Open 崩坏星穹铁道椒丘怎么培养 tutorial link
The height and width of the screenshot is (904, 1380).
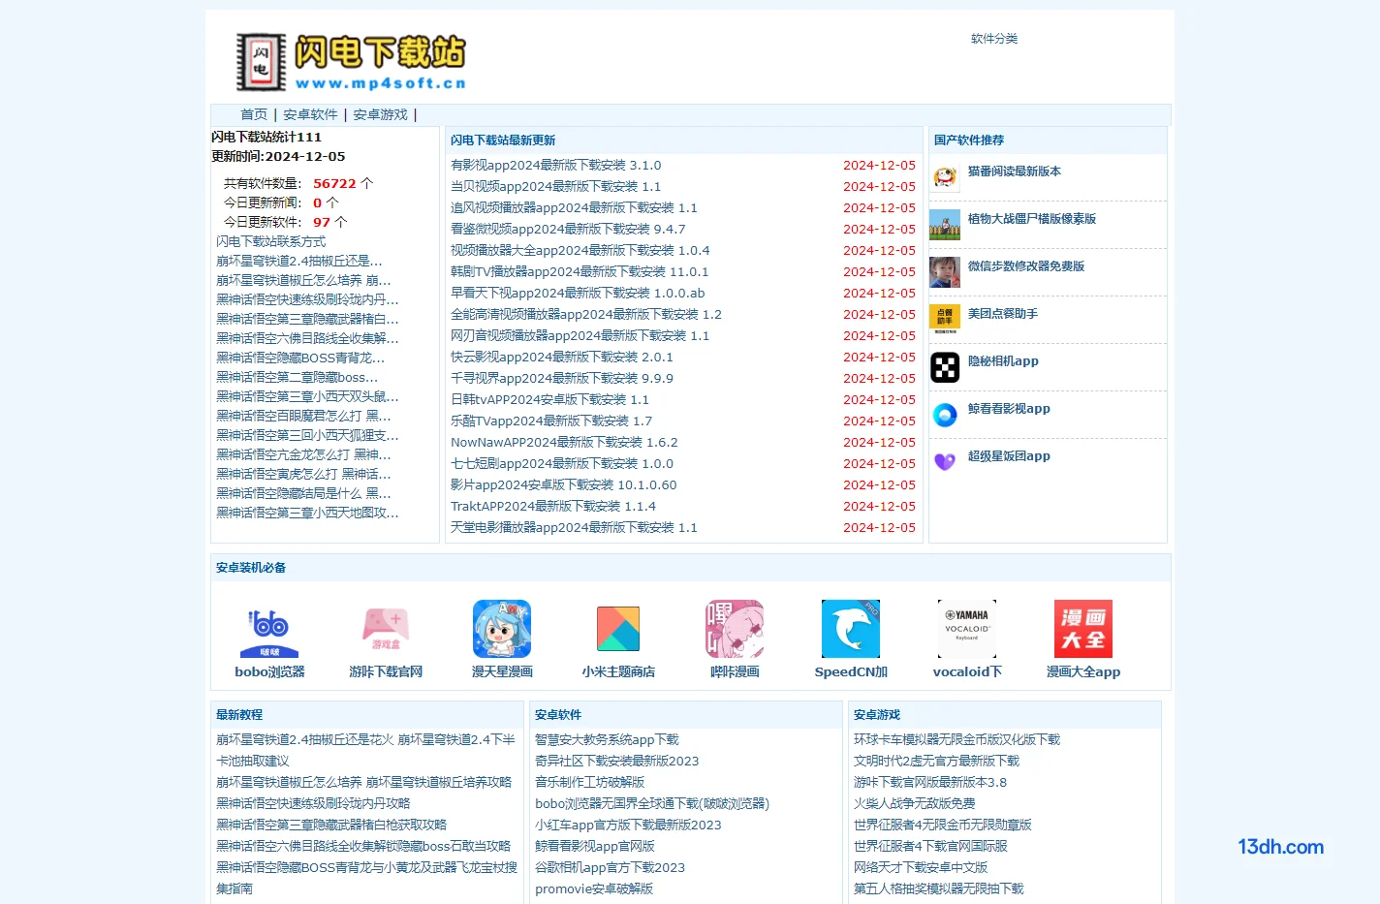pyautogui.click(x=363, y=782)
